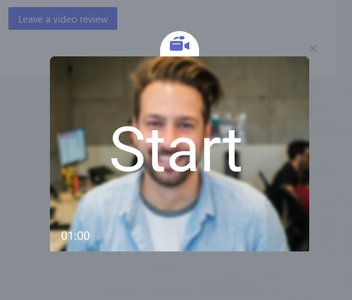The height and width of the screenshot is (300, 352).
Task: Click the white tab holding the camera icon
Action: tap(180, 44)
